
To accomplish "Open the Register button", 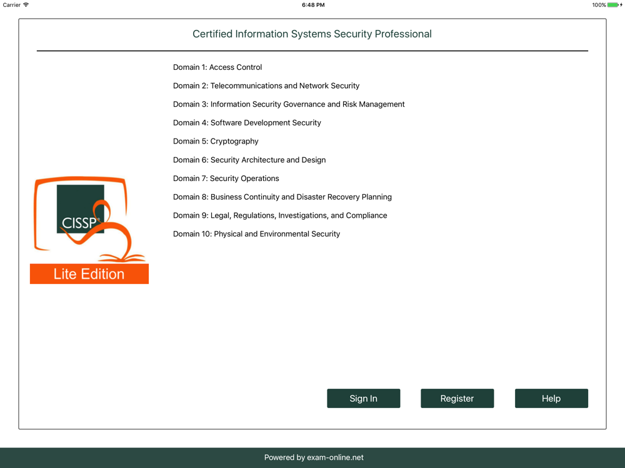I will click(x=457, y=398).
